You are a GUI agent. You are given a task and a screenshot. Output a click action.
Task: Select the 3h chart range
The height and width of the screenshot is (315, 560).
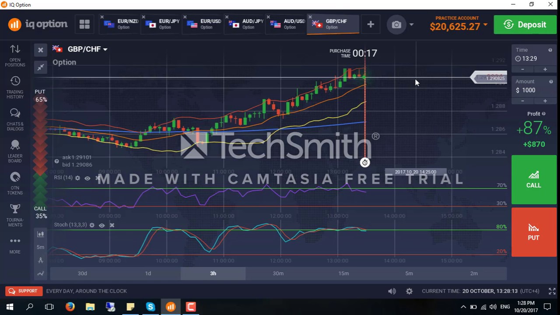coord(213,273)
